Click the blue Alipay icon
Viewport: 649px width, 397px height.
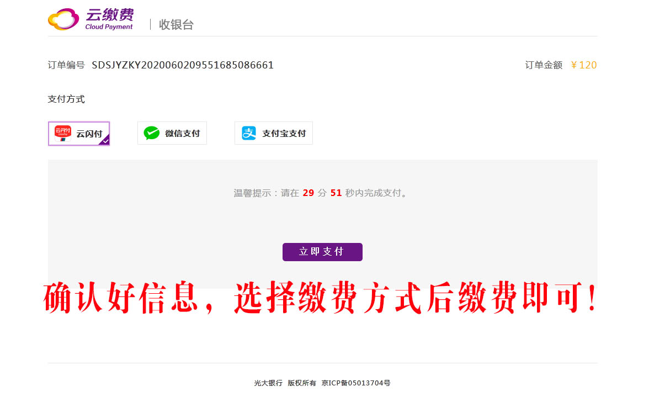coord(249,133)
